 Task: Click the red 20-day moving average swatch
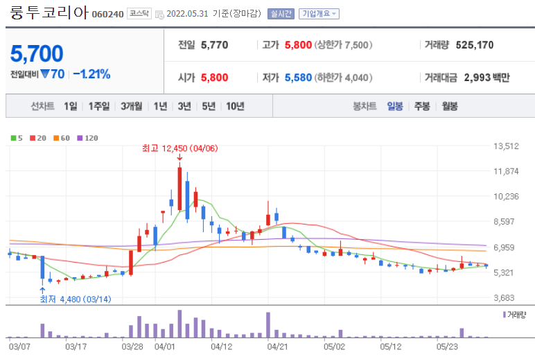tap(33, 138)
